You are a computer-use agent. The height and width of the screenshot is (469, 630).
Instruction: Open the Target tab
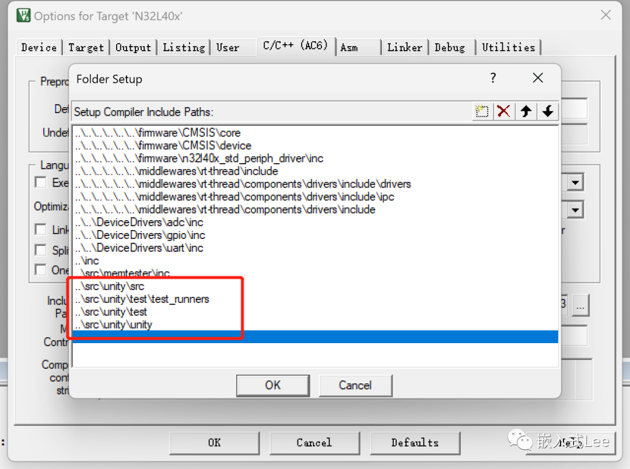pyautogui.click(x=86, y=47)
